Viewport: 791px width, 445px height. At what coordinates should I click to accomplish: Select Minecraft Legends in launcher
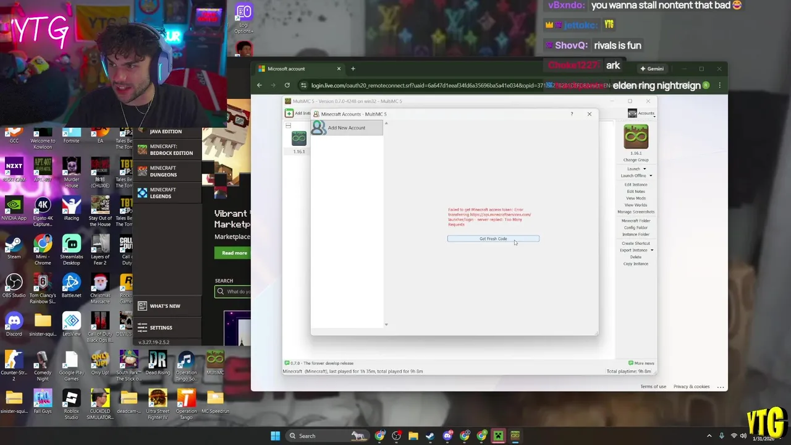[x=166, y=193]
